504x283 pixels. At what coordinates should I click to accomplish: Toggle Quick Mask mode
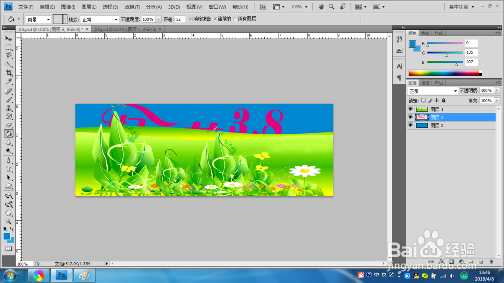tap(9, 249)
